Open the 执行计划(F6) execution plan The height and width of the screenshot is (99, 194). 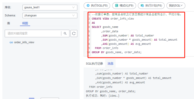(x=151, y=5)
